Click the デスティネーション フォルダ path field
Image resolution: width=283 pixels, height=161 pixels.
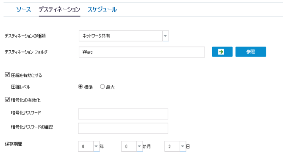[141, 52]
